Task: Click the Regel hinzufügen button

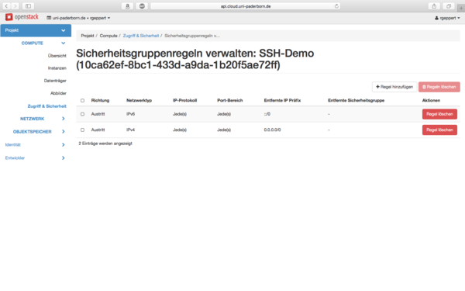Action: point(394,87)
